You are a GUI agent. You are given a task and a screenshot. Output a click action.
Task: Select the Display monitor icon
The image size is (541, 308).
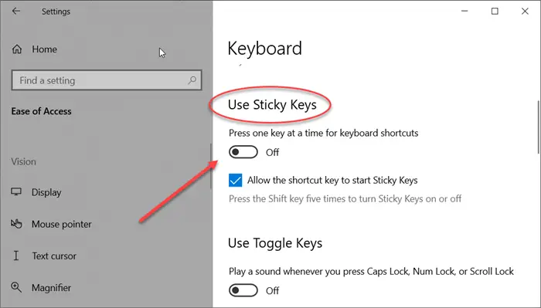(x=16, y=192)
